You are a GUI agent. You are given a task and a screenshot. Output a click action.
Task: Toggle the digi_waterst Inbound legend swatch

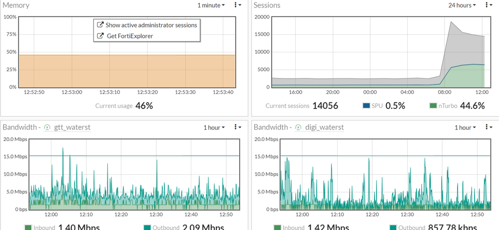(x=278, y=228)
